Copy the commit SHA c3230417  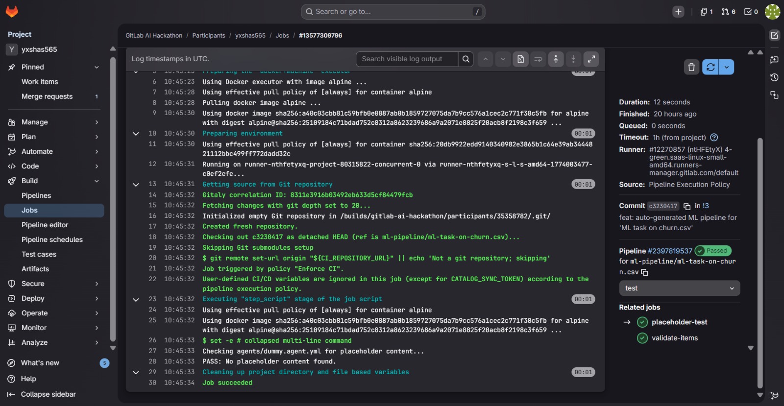(686, 206)
